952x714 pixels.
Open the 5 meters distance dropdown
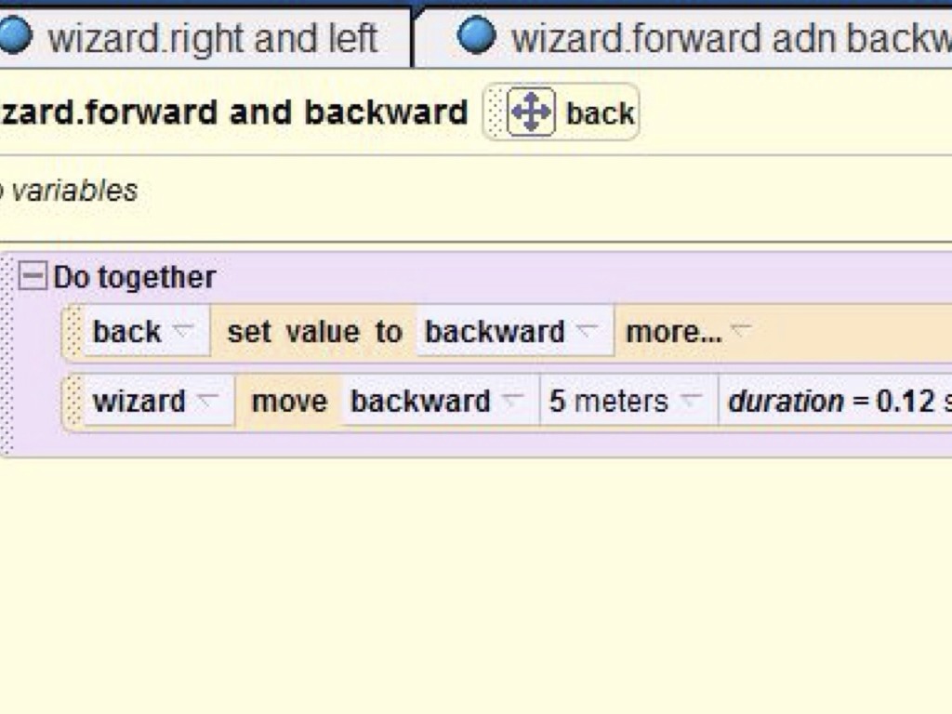(690, 401)
